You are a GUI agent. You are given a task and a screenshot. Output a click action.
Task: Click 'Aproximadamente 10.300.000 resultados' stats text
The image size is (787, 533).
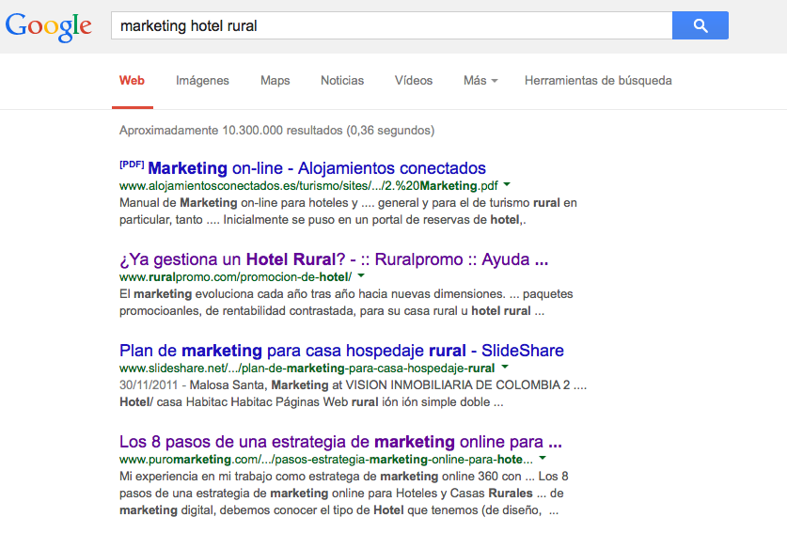[x=276, y=131]
